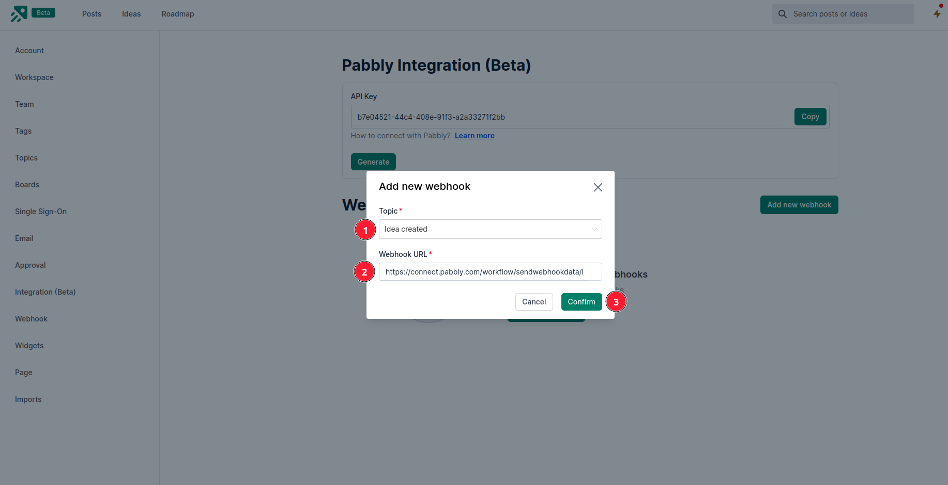Image resolution: width=948 pixels, height=485 pixels.
Task: Open Integration (Beta) in sidebar
Action: (45, 292)
